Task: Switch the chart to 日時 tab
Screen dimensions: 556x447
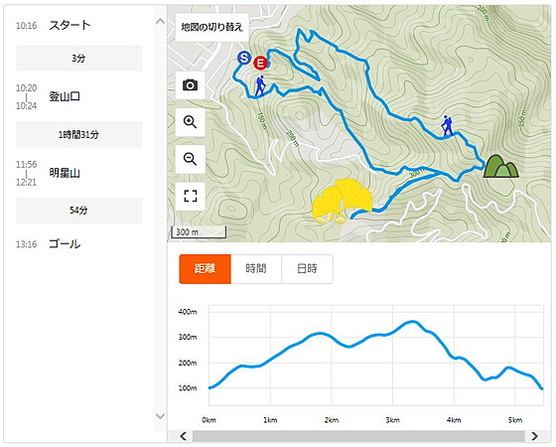Action: pos(307,269)
